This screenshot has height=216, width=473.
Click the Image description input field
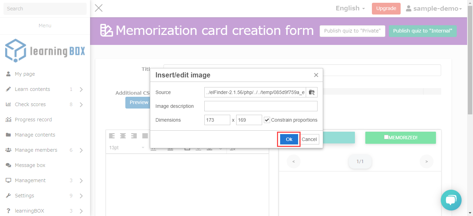tap(261, 106)
